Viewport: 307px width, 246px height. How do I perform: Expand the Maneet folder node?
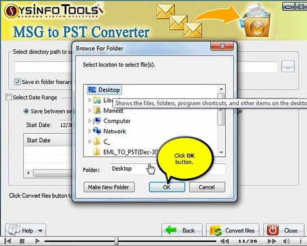pyautogui.click(x=89, y=111)
